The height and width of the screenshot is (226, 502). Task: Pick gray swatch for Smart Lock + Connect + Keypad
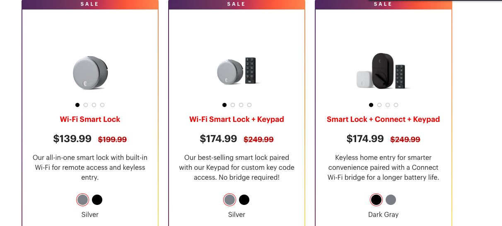[391, 200]
